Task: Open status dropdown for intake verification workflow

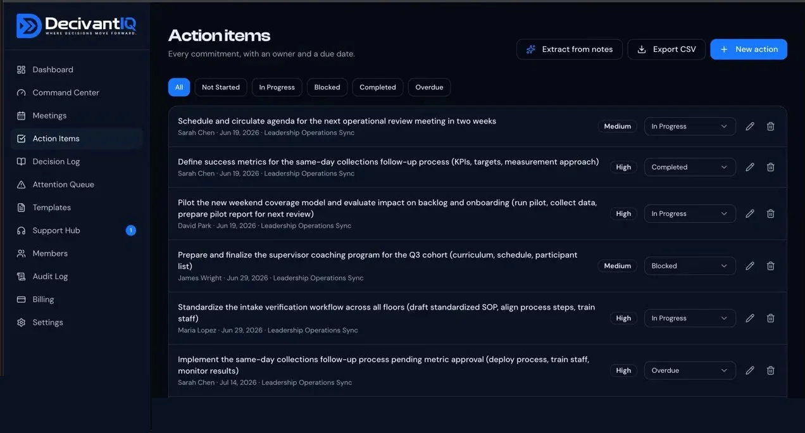Action: click(690, 318)
